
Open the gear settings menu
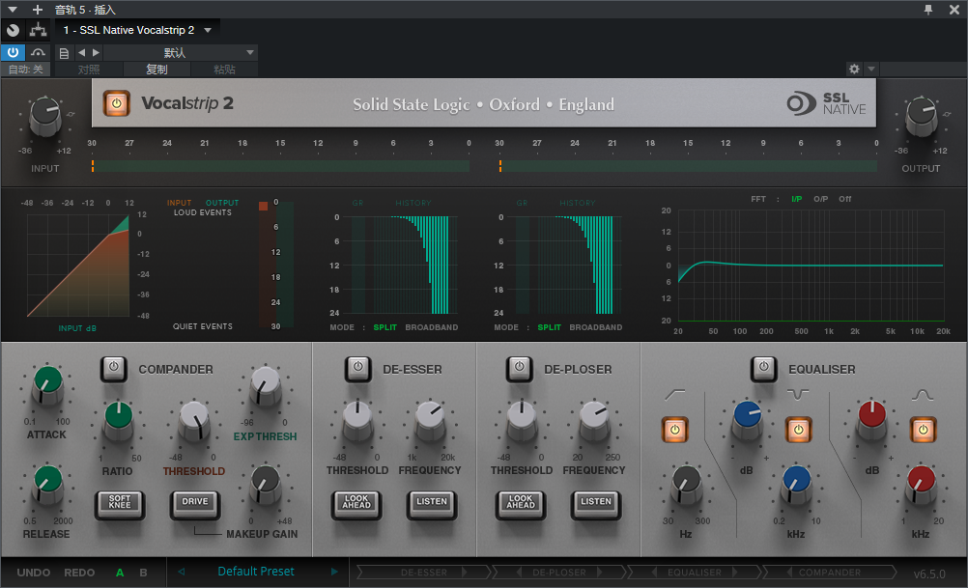(x=854, y=70)
